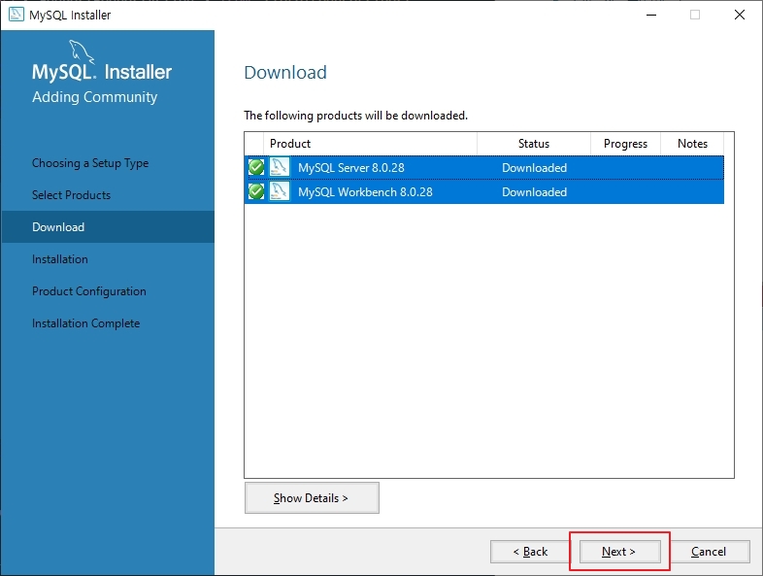The image size is (763, 576).
Task: Click green checkmark icon for MySQL Workbench row
Action: point(256,191)
